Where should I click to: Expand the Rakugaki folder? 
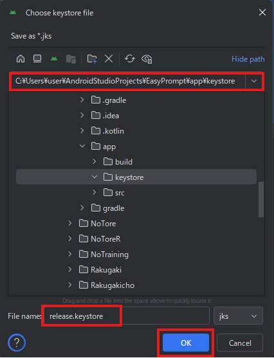[70, 269]
